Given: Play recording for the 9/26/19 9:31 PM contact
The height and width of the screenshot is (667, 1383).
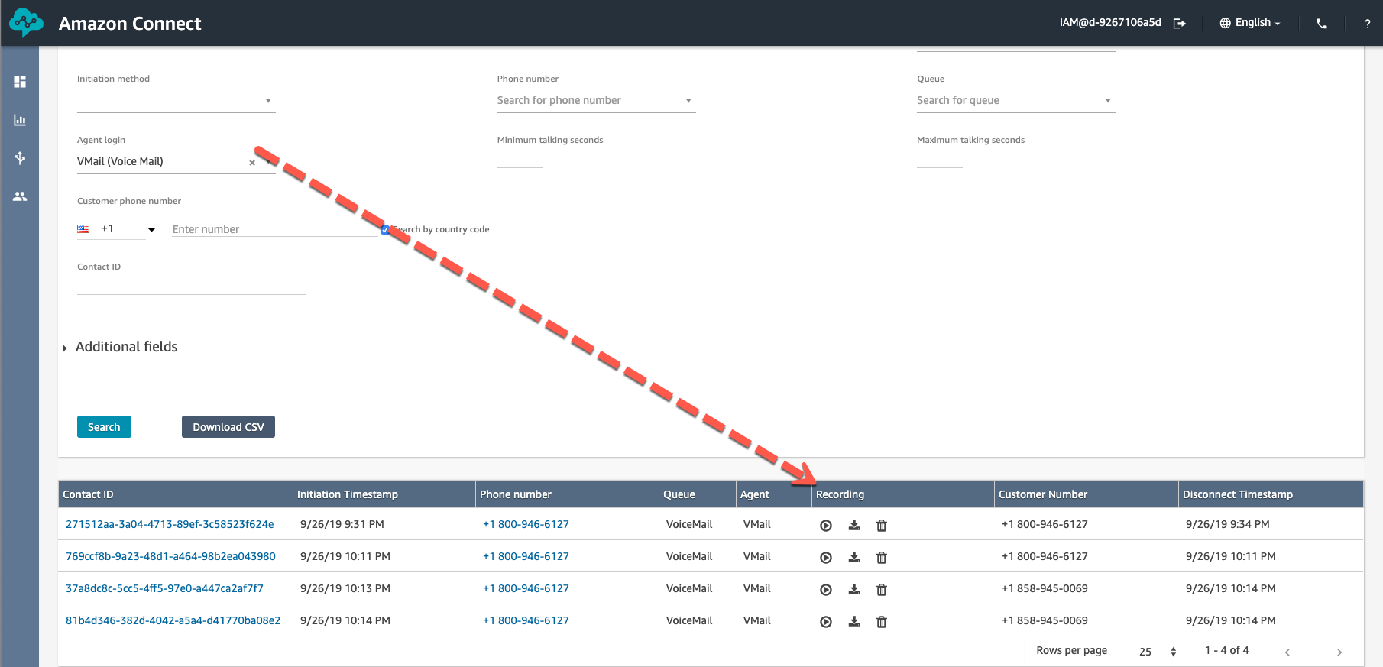Looking at the screenshot, I should click(826, 526).
